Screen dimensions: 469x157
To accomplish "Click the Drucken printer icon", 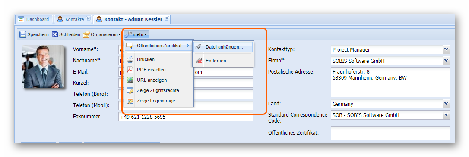I will point(130,60).
